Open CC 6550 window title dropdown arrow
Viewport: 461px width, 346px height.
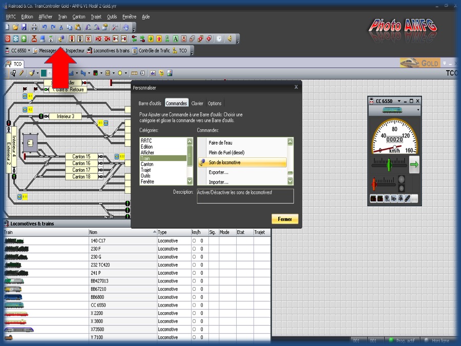[x=399, y=101]
